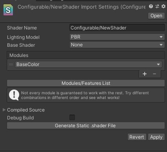This screenshot has width=167, height=152.
Task: Click the Modules/Features List button
Action: (x=86, y=83)
